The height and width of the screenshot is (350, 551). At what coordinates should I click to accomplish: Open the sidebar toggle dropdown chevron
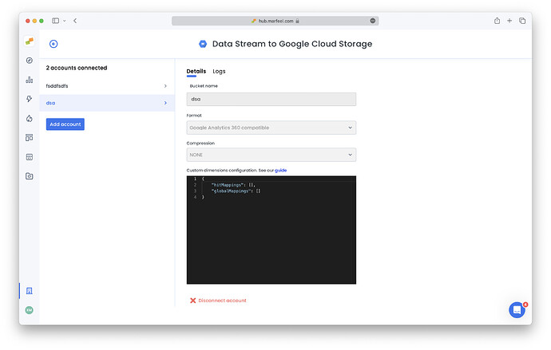point(65,21)
